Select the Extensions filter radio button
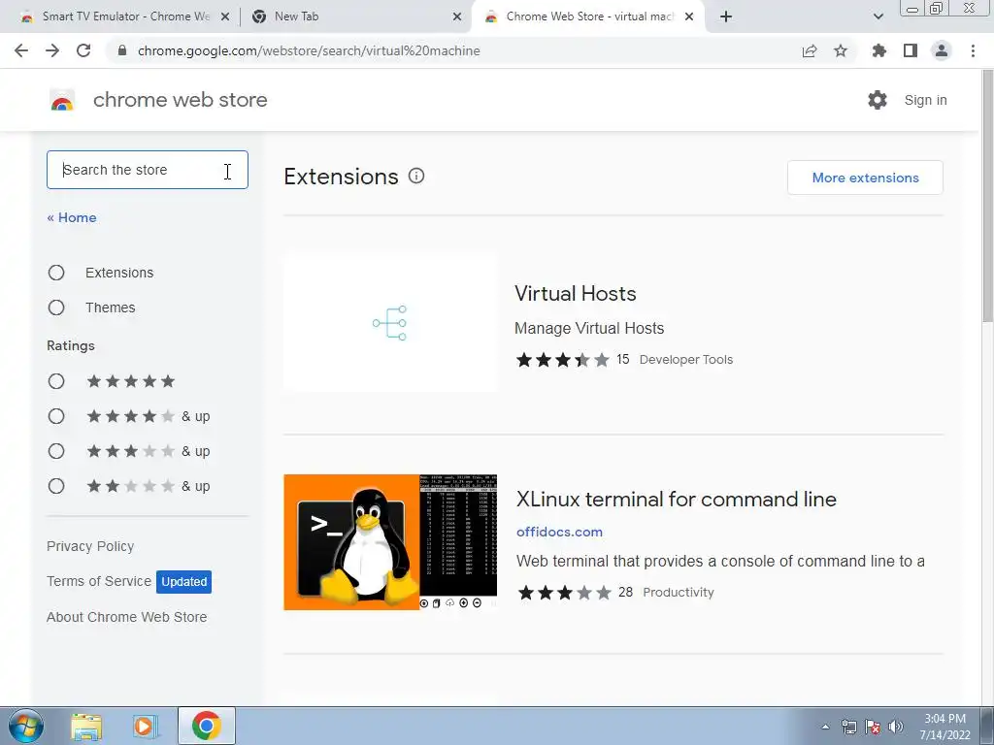Viewport: 994px width, 745px height. [x=56, y=273]
